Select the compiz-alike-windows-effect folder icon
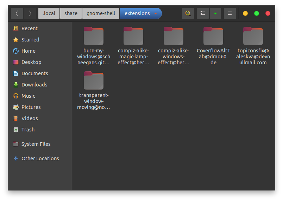 pyautogui.click(x=174, y=36)
